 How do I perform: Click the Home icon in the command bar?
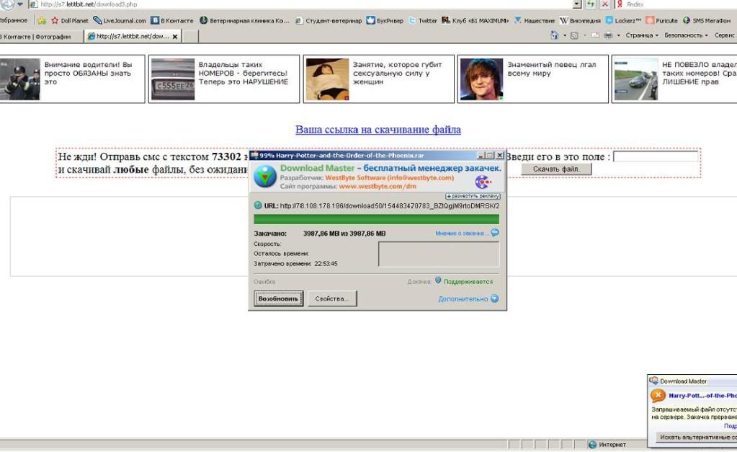point(555,35)
